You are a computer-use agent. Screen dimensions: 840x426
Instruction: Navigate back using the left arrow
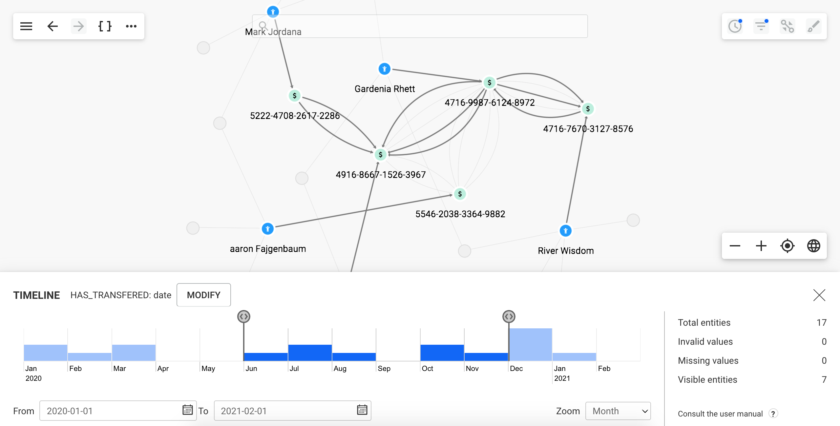coord(52,26)
